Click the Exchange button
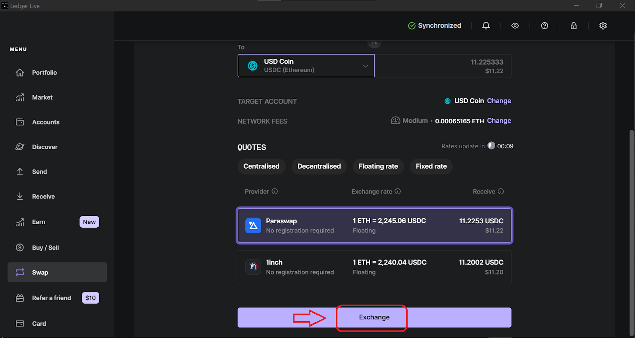 point(375,317)
